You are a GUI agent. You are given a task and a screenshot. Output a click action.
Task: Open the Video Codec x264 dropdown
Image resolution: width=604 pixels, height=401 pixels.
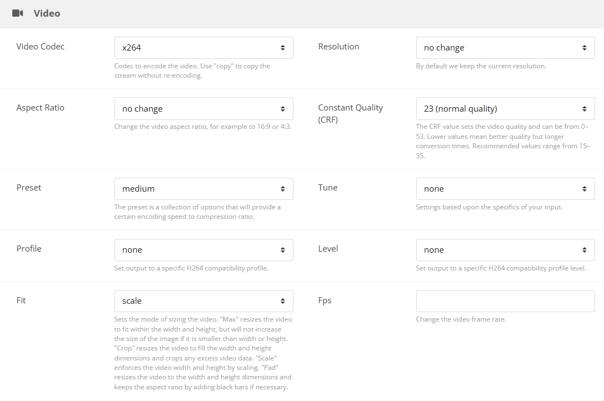pos(204,48)
